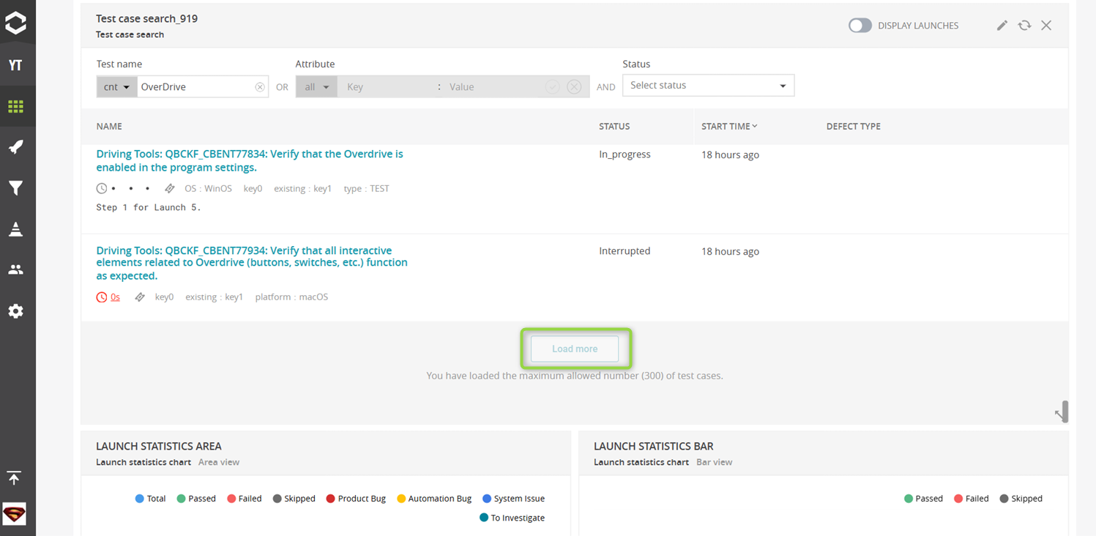This screenshot has width=1096, height=536.
Task: Open Project members via people icon
Action: [15, 269]
